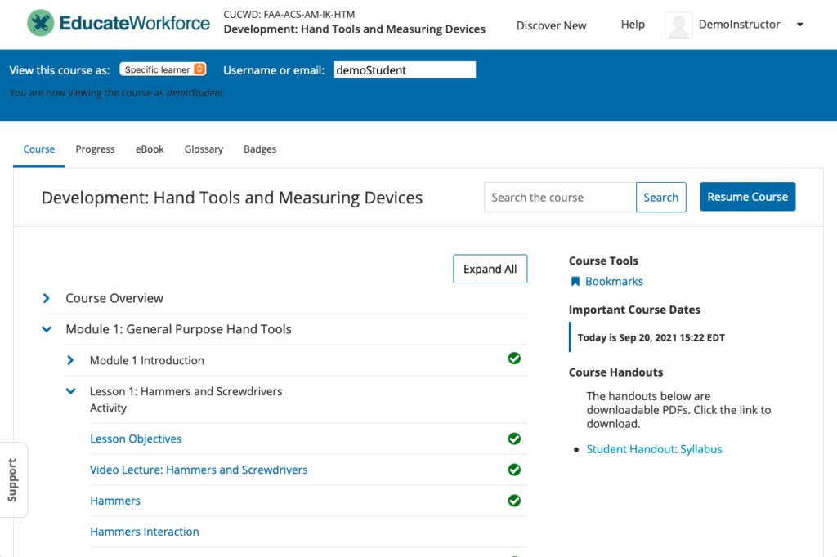Click green checkmark beside Video Lecture row

coord(514,470)
